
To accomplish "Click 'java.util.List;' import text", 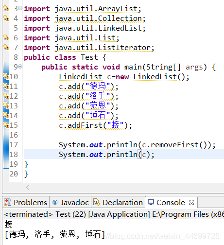I will pyautogui.click(x=87, y=38).
